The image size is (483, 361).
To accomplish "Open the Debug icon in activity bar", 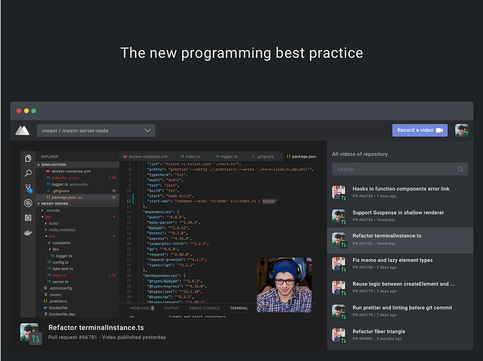I will pos(28,203).
